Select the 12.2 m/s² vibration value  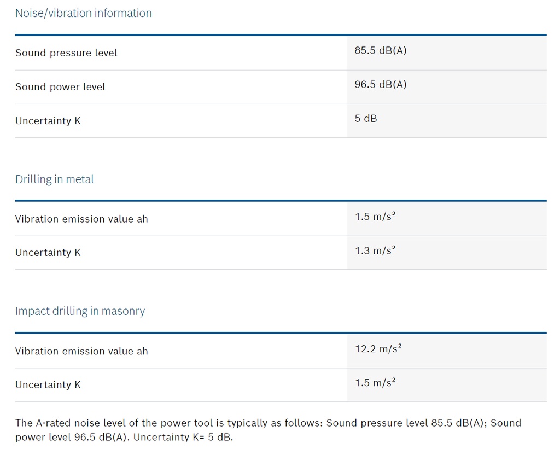tap(378, 348)
